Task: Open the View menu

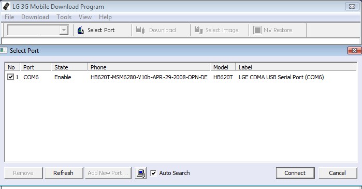Action: pos(85,17)
